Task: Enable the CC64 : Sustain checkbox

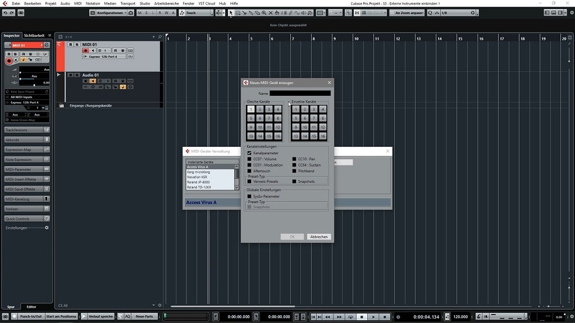Action: click(x=294, y=165)
